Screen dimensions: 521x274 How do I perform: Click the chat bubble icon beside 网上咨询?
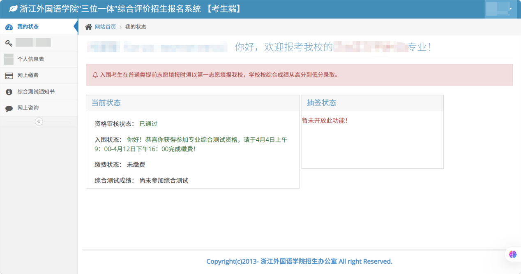pyautogui.click(x=9, y=108)
